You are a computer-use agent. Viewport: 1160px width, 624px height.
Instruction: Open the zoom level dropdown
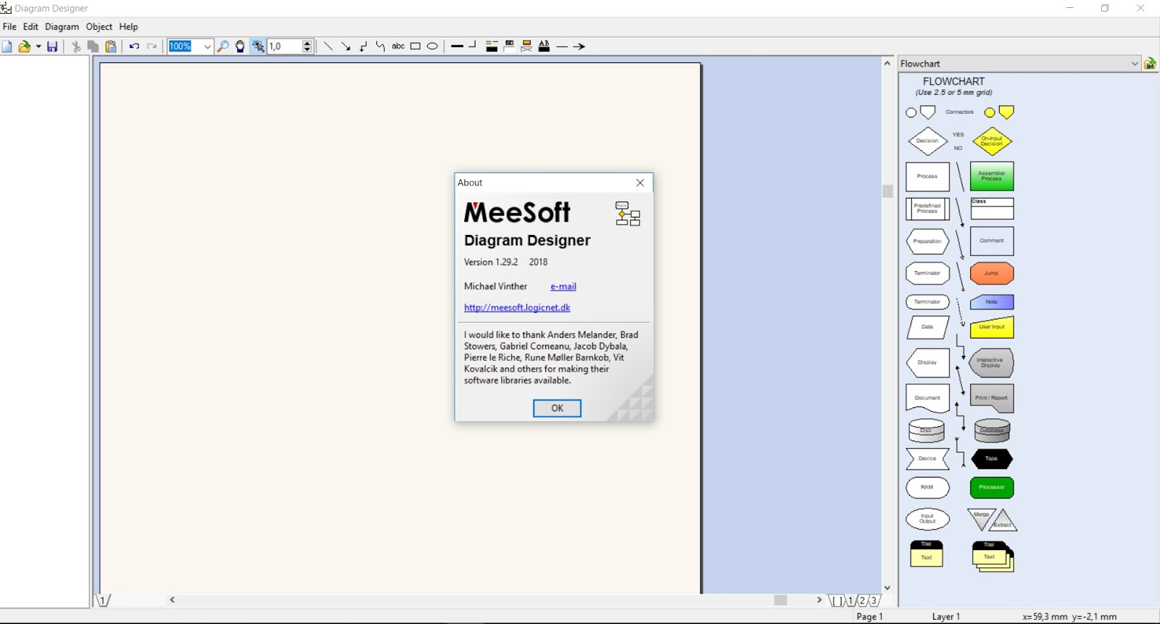pos(207,46)
